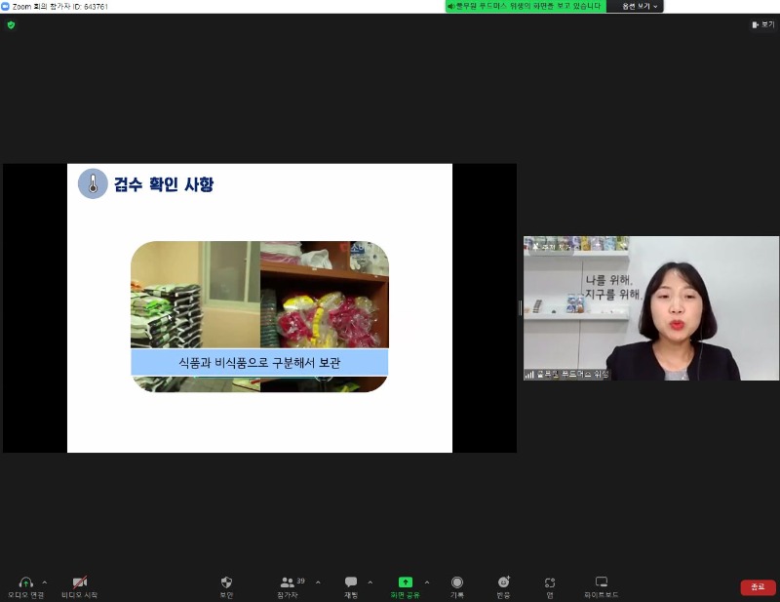The height and width of the screenshot is (602, 780).
Task: Open the Chat panel
Action: 351,582
